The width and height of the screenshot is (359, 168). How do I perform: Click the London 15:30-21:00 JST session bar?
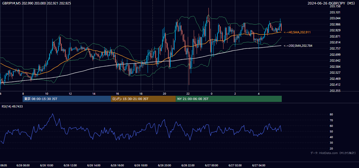pyautogui.click(x=143, y=99)
